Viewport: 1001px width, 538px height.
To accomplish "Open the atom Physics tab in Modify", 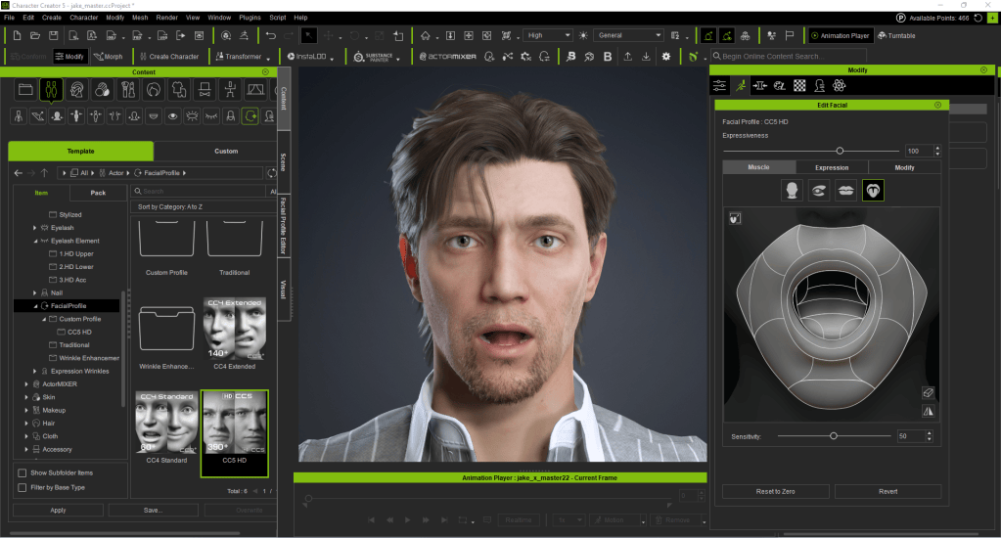I will coord(839,85).
